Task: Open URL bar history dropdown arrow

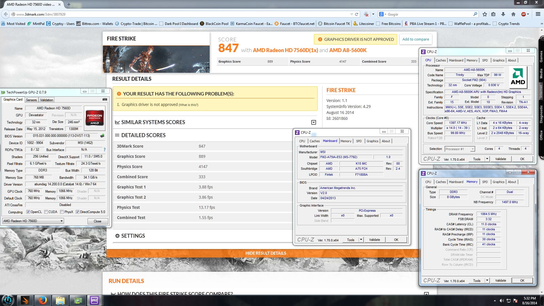Action: (352, 14)
